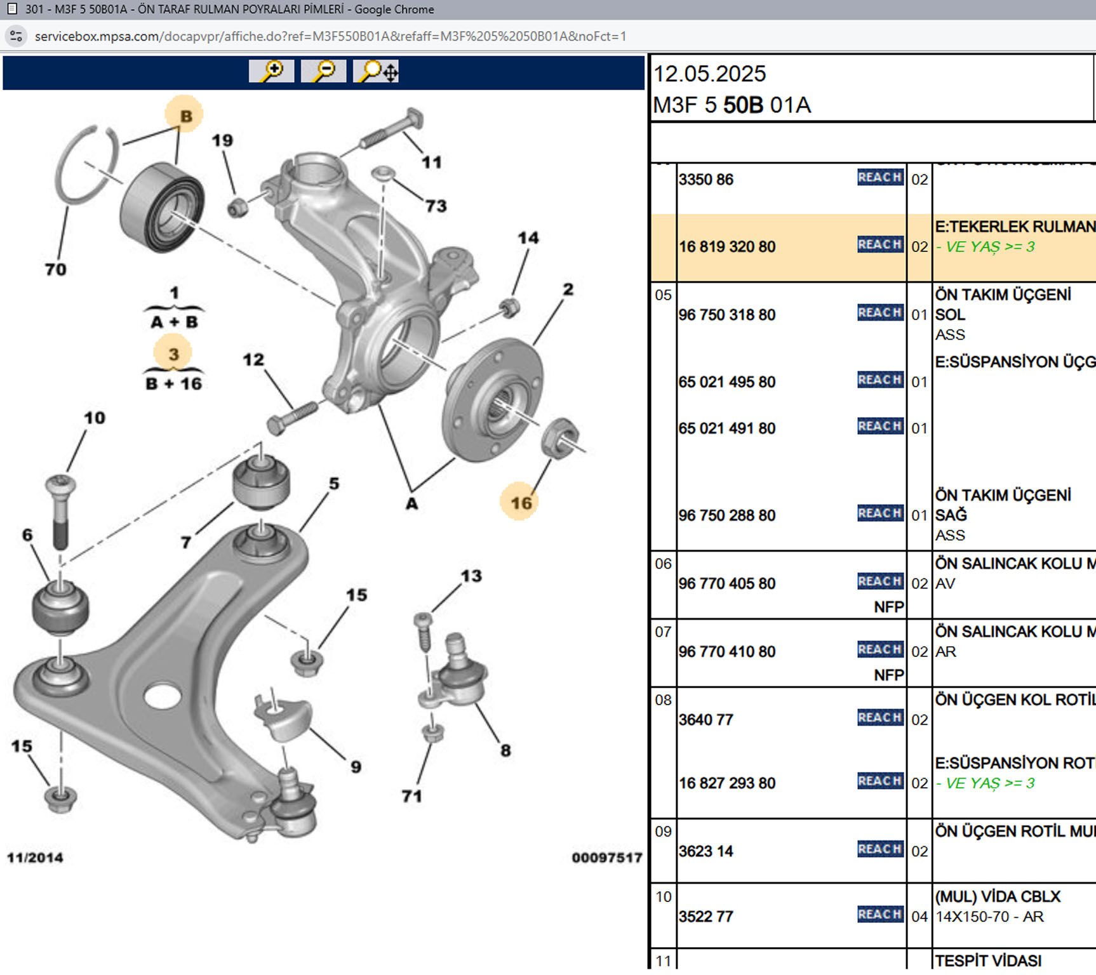Image resolution: width=1096 pixels, height=975 pixels.
Task: Select highlighted callout 3 on the diagram
Action: coord(173,354)
